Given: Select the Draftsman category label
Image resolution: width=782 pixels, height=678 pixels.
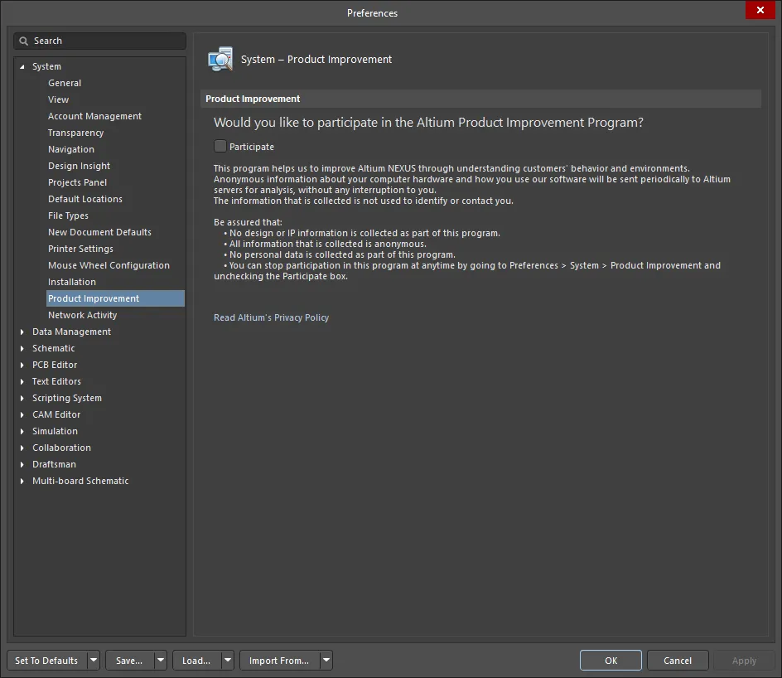Looking at the screenshot, I should point(54,464).
